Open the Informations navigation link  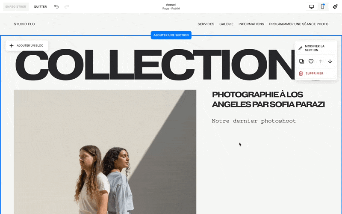pyautogui.click(x=251, y=24)
